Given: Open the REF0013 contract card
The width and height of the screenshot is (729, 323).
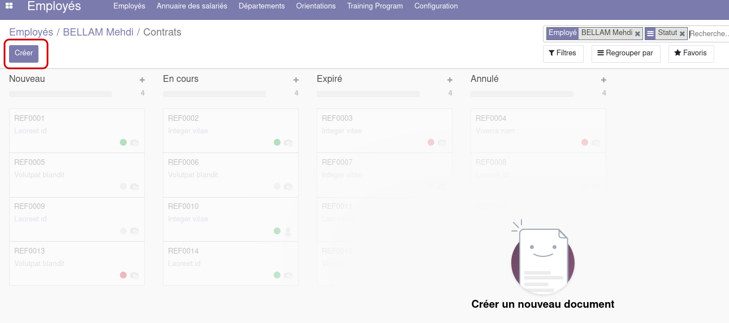Looking at the screenshot, I should [x=77, y=263].
